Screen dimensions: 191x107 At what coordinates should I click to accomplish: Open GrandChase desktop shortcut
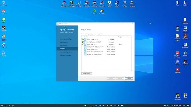pyautogui.click(x=185, y=37)
